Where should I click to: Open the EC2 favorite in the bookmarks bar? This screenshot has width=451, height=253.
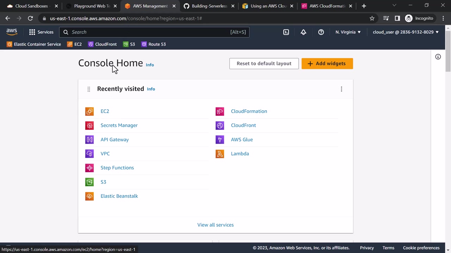click(74, 44)
